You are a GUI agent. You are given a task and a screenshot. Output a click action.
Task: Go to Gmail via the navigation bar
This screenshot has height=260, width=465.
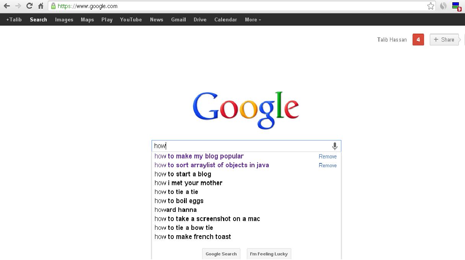[x=178, y=19]
